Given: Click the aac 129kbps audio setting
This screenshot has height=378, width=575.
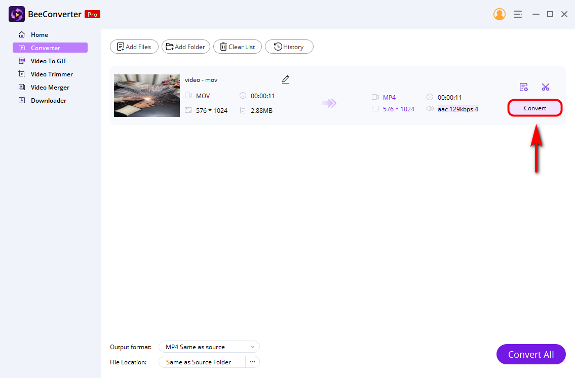Looking at the screenshot, I should (457, 109).
